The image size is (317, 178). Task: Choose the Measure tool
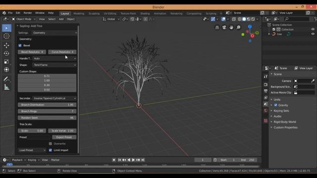(x=6, y=87)
